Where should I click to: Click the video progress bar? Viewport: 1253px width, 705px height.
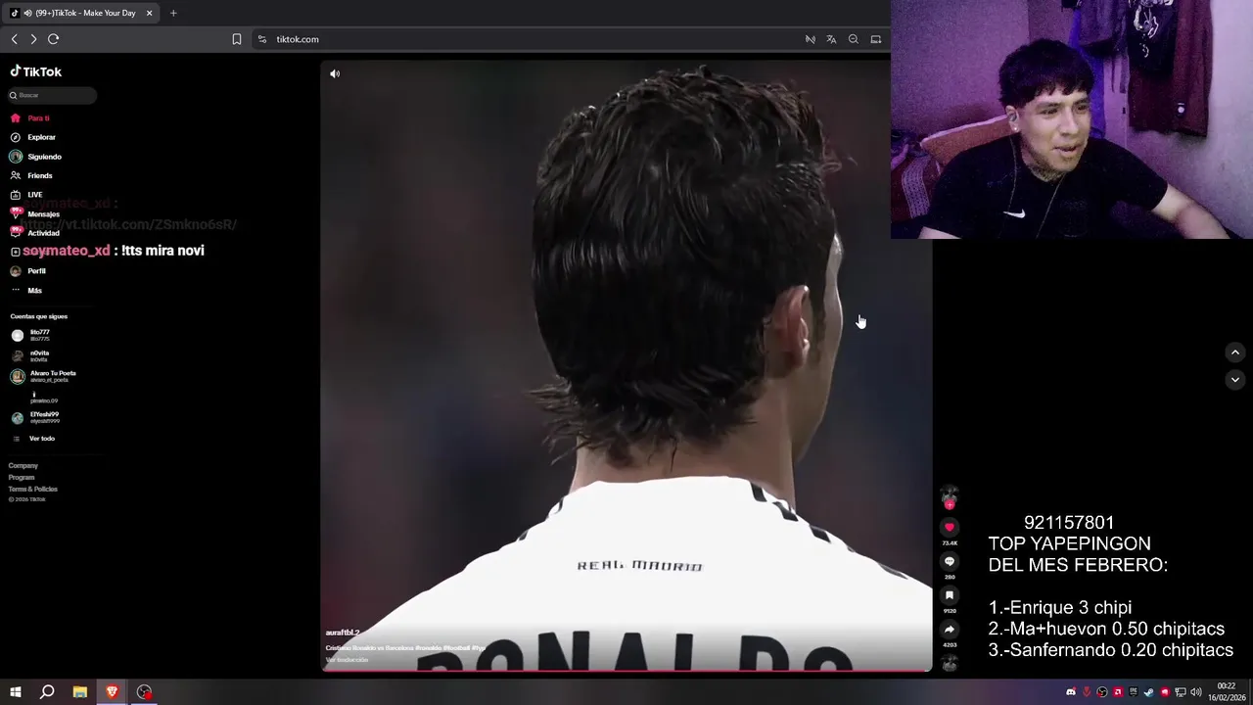pos(626,671)
